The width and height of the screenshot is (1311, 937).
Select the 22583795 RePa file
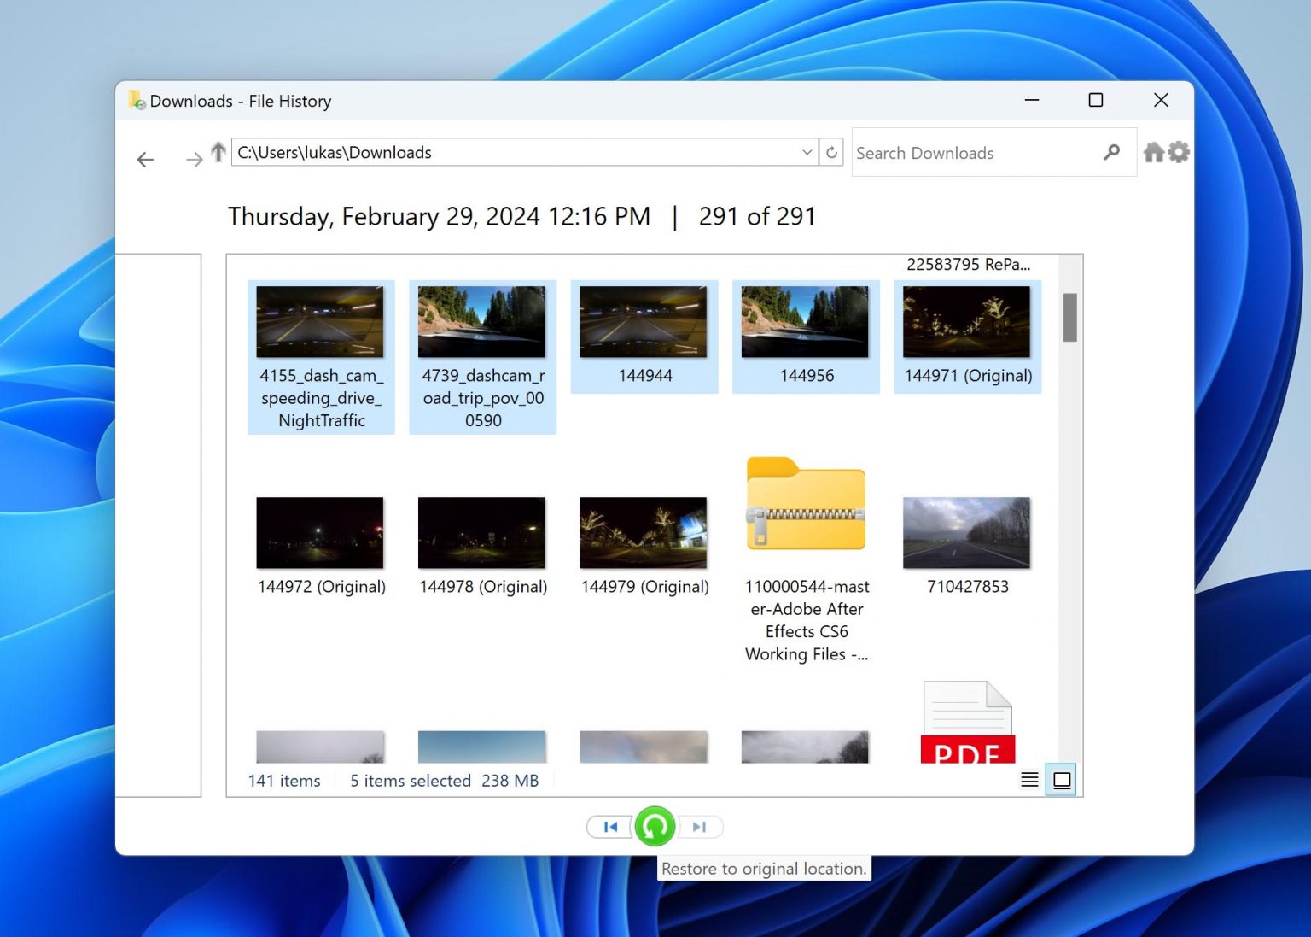(x=969, y=265)
